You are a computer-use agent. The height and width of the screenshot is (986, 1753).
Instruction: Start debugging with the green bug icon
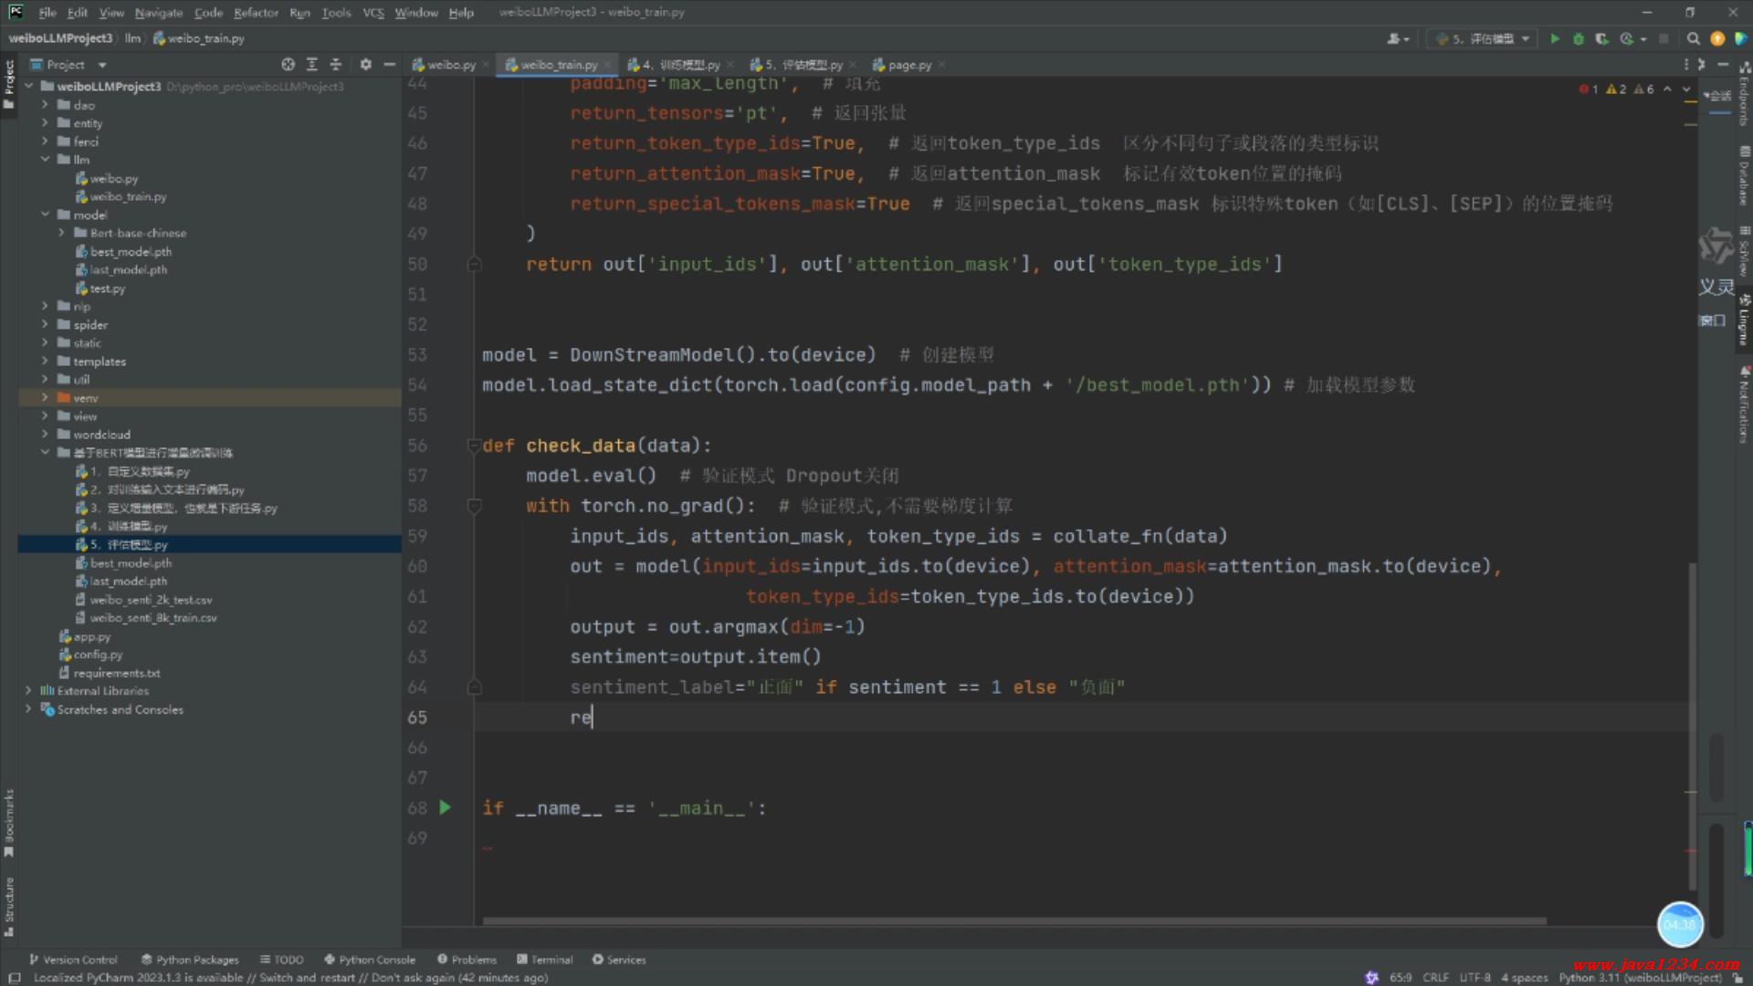coord(1578,39)
